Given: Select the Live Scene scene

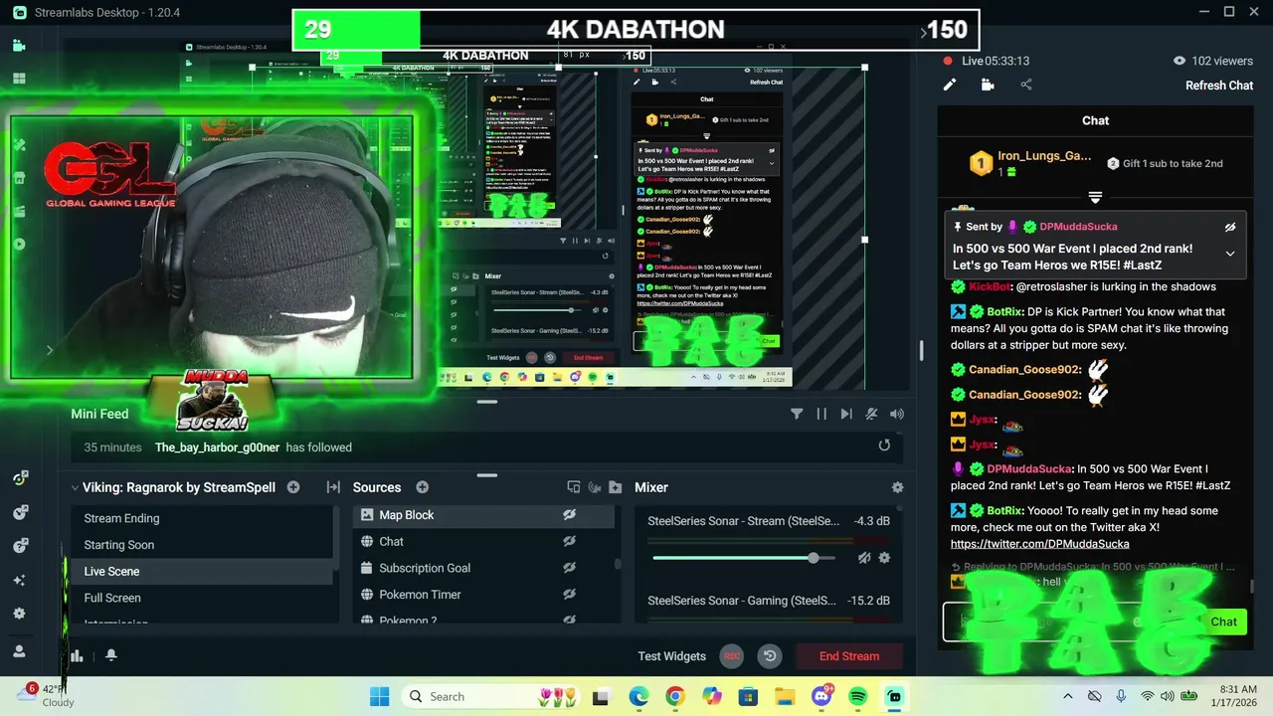Looking at the screenshot, I should coord(202,571).
